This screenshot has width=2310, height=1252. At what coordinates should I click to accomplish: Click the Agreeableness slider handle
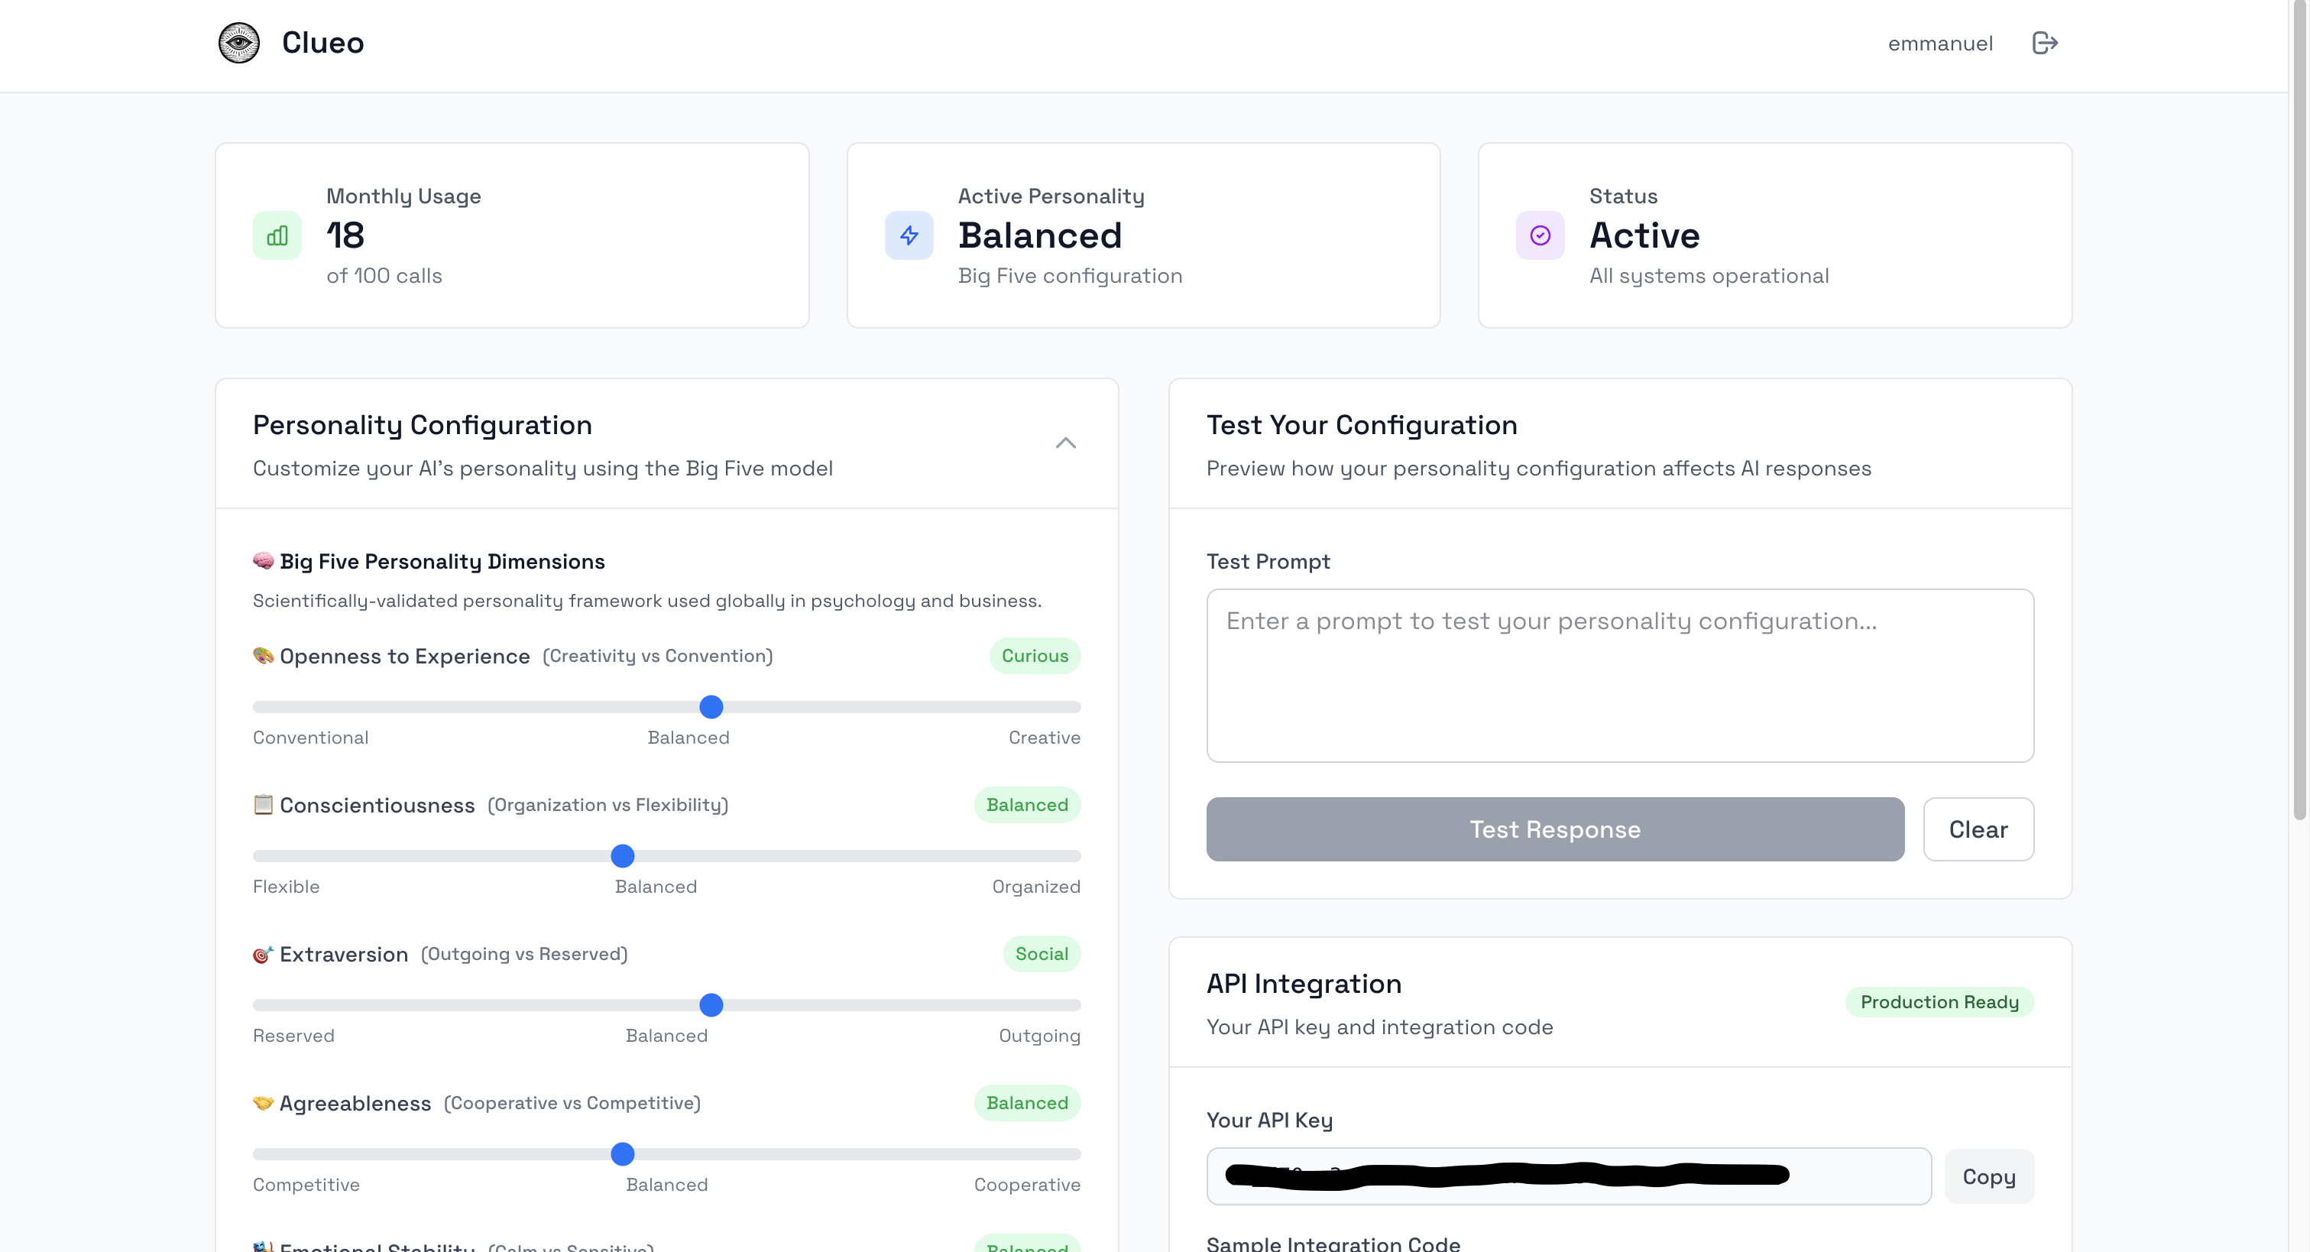pyautogui.click(x=622, y=1153)
